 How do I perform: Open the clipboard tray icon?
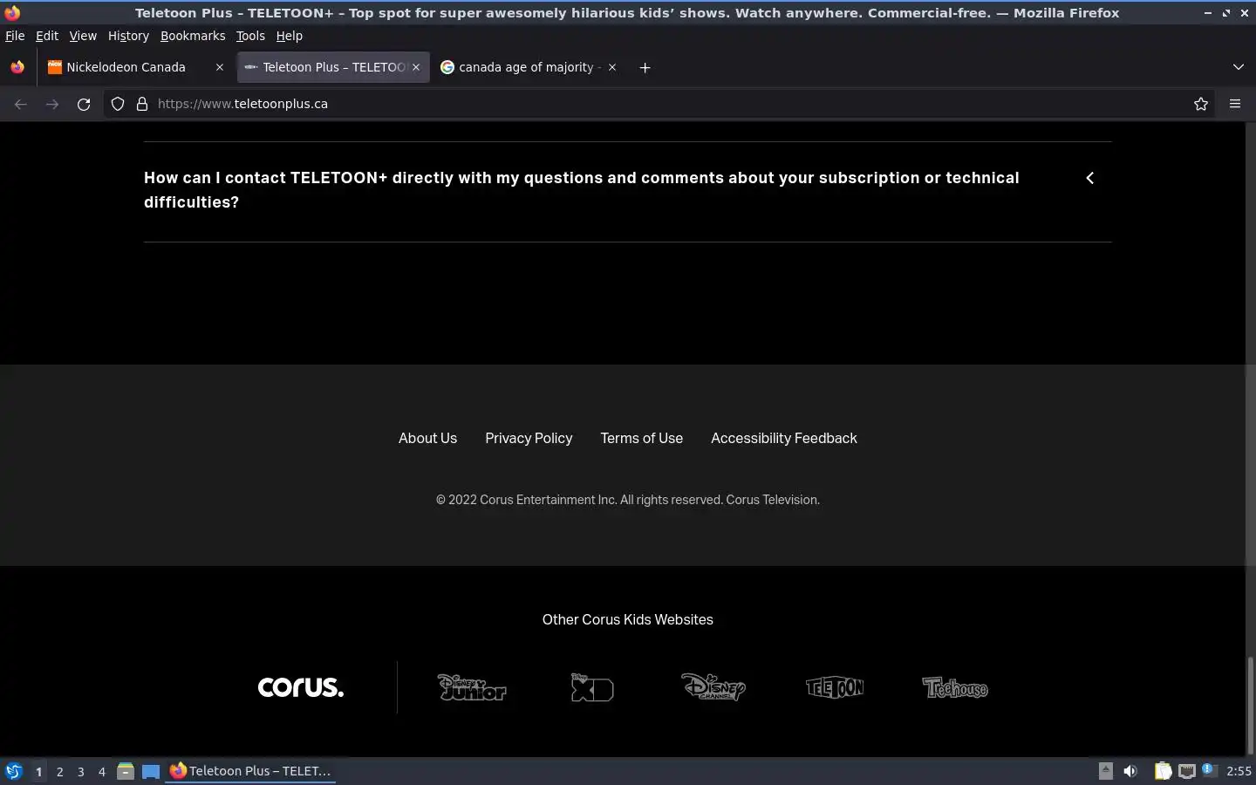pyautogui.click(x=1163, y=771)
